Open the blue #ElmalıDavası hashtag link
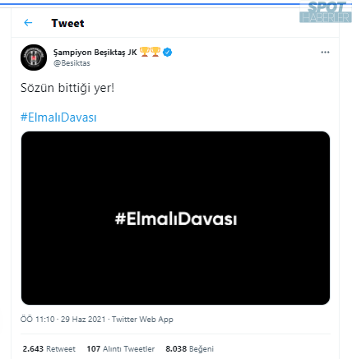352x359 pixels. 58,117
